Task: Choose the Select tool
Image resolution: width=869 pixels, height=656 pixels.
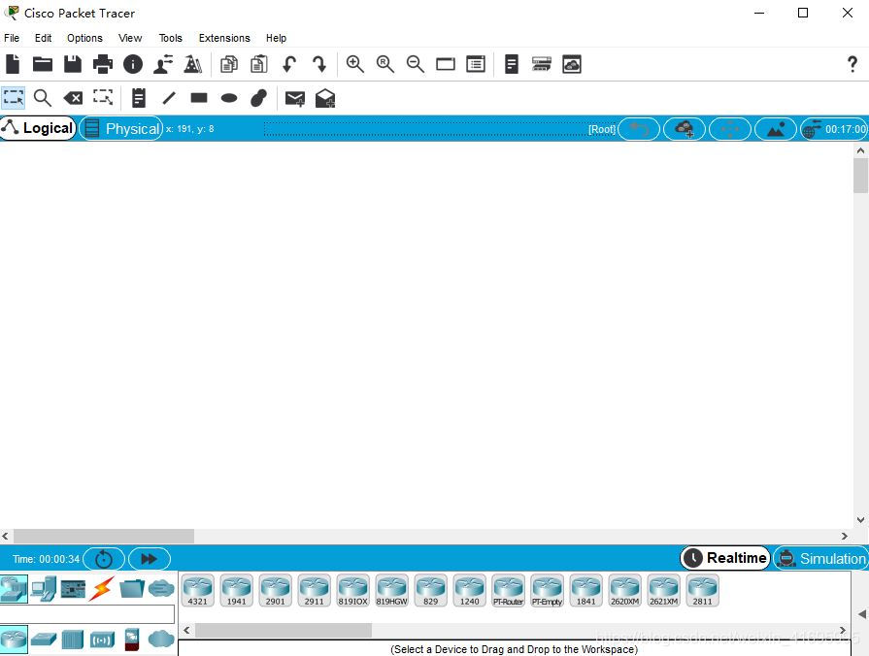Action: [x=14, y=98]
